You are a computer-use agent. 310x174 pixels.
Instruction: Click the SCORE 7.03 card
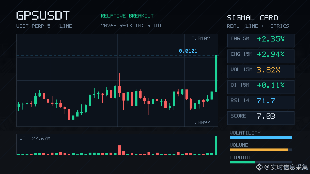click(261, 118)
